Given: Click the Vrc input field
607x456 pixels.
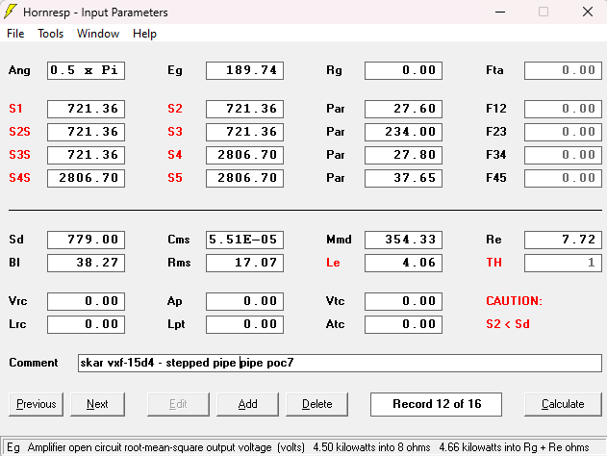Looking at the screenshot, I should [86, 301].
